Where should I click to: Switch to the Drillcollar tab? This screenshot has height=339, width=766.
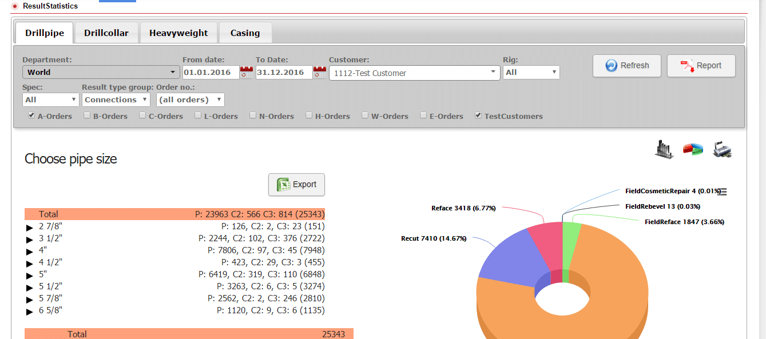click(x=106, y=33)
